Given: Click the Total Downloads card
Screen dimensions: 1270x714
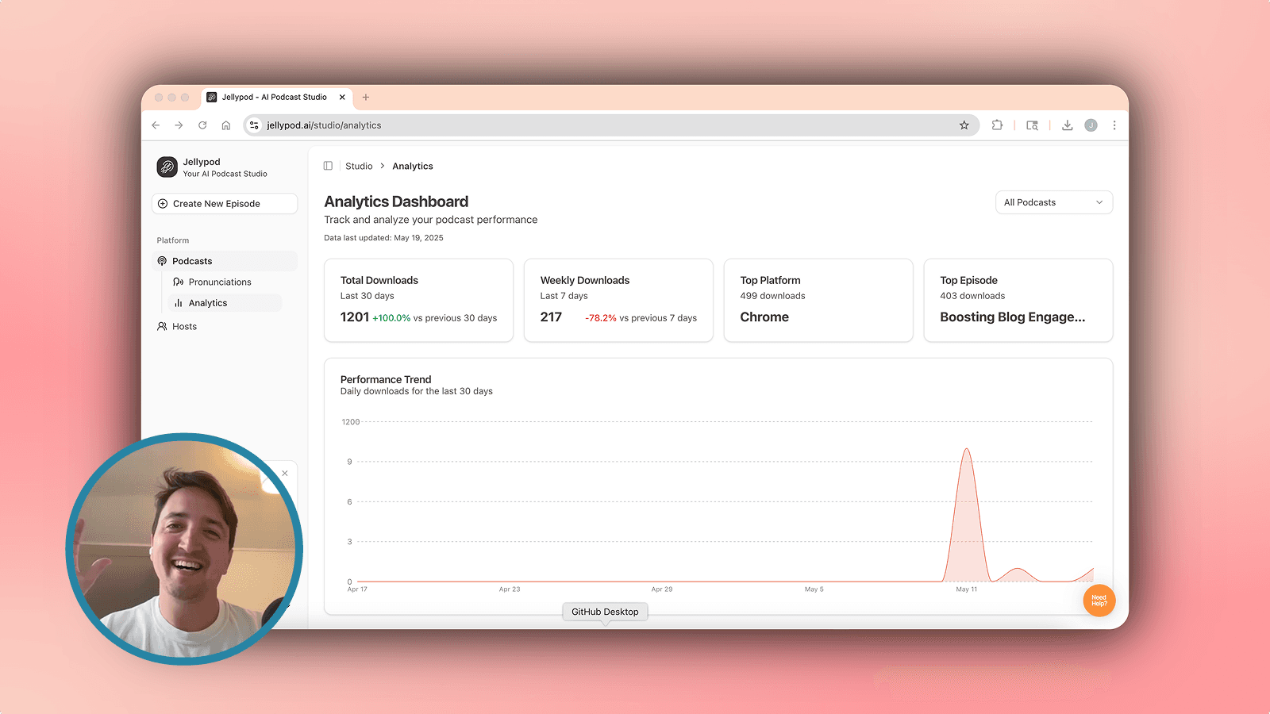Looking at the screenshot, I should (x=419, y=300).
